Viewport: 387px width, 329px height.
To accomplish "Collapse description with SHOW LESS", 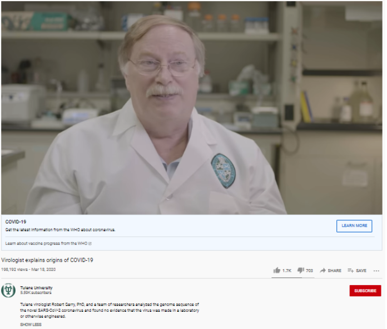I will pos(31,325).
